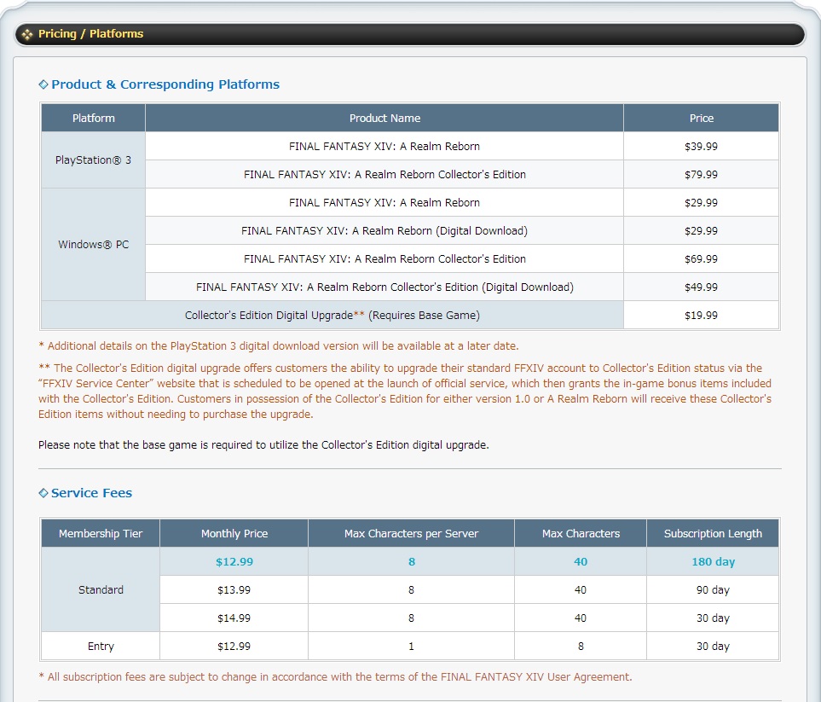Click the Platform column header
The height and width of the screenshot is (702, 821).
click(x=93, y=118)
